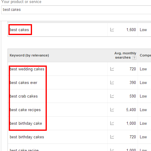Select the best cake recipes keyword

[25, 110]
